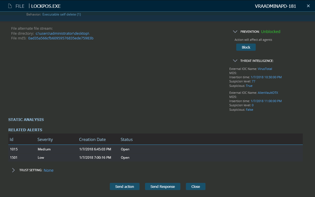Screen dimensions: 315x197
Task: Click the file document icon in header
Action: click(x=10, y=6)
